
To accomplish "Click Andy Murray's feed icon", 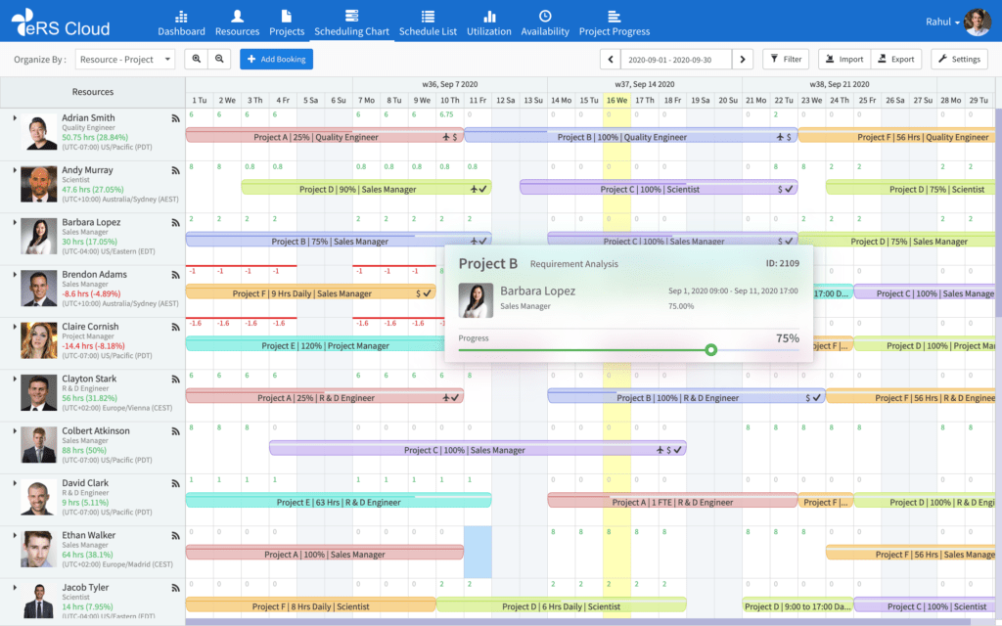I will (x=175, y=171).
